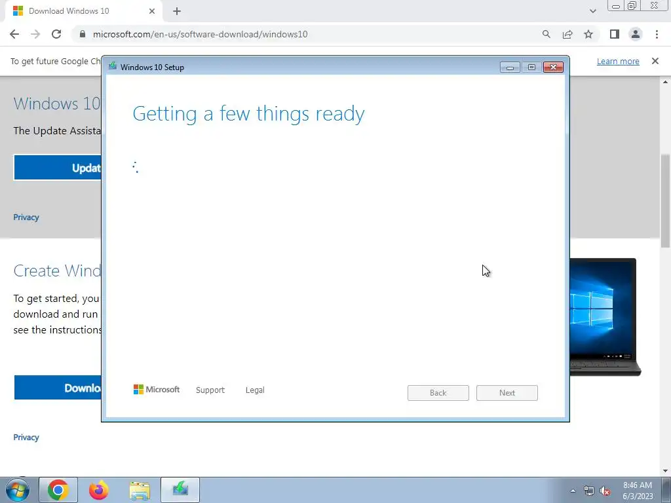
Task: Minimize the Windows 10 Setup window
Action: (510, 67)
